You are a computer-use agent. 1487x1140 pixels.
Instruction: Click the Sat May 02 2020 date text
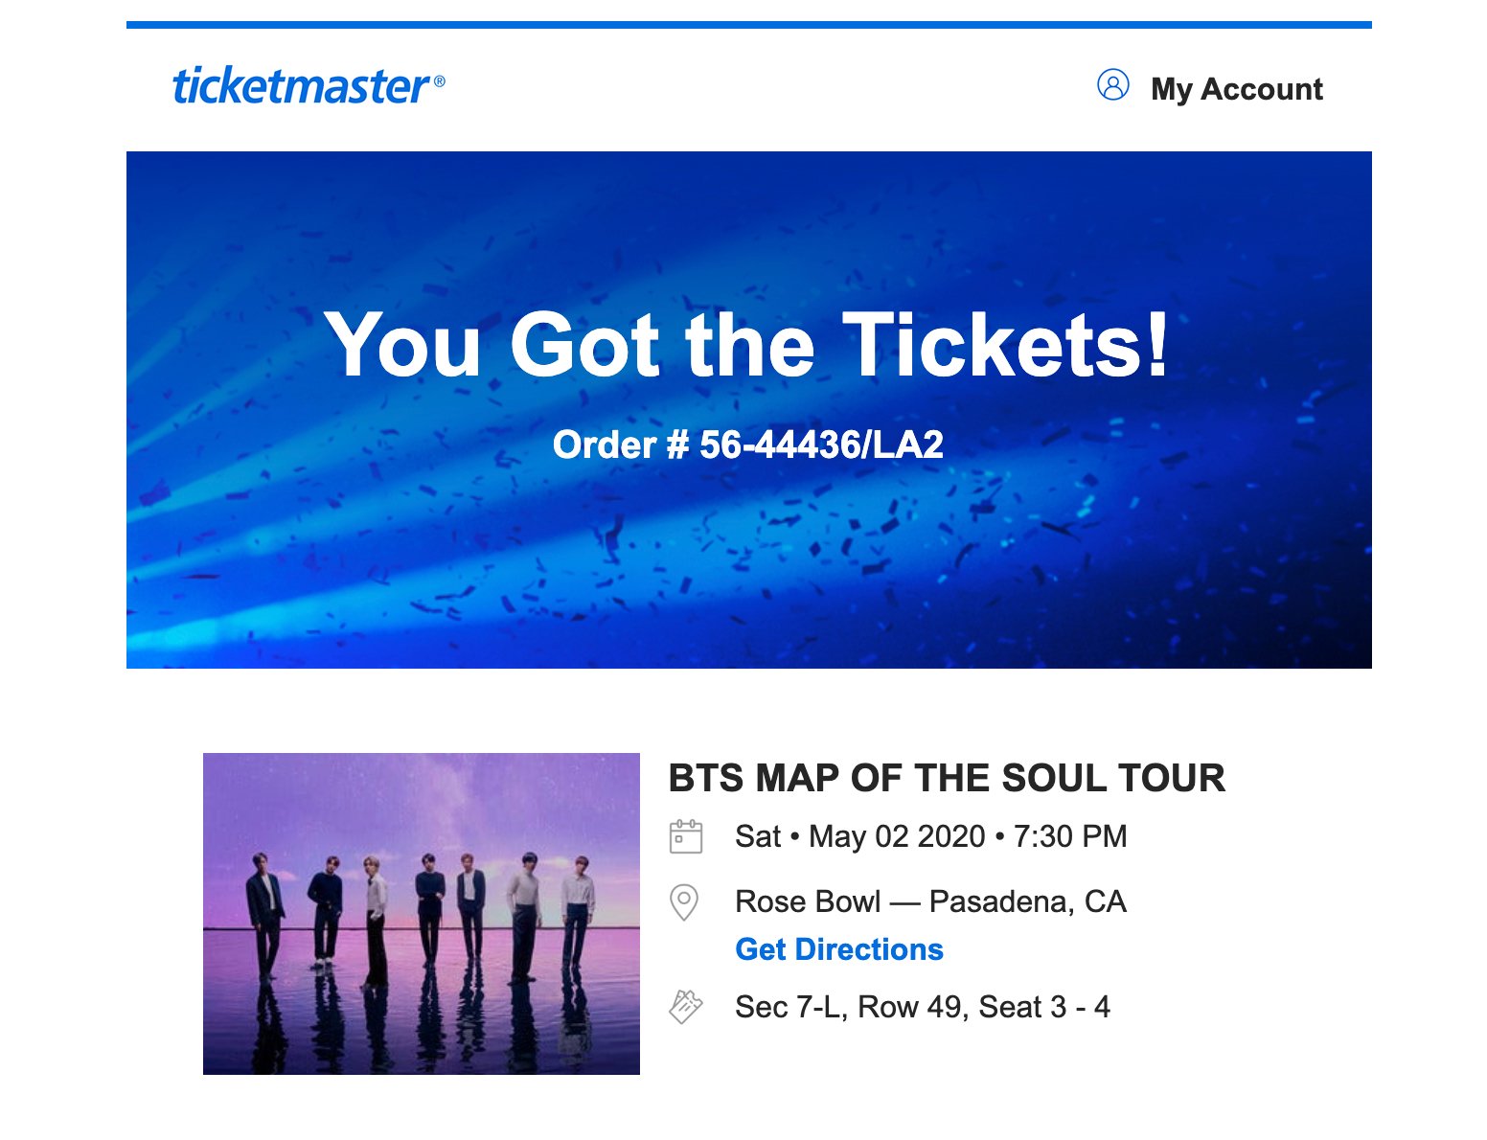pos(859,836)
